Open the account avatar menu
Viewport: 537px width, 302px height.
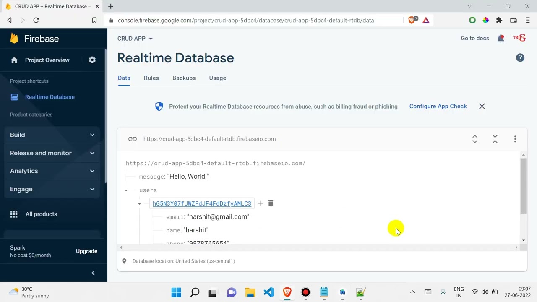point(519,38)
